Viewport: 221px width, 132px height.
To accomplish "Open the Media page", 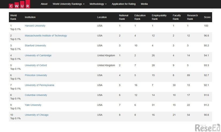I will 144,4.
